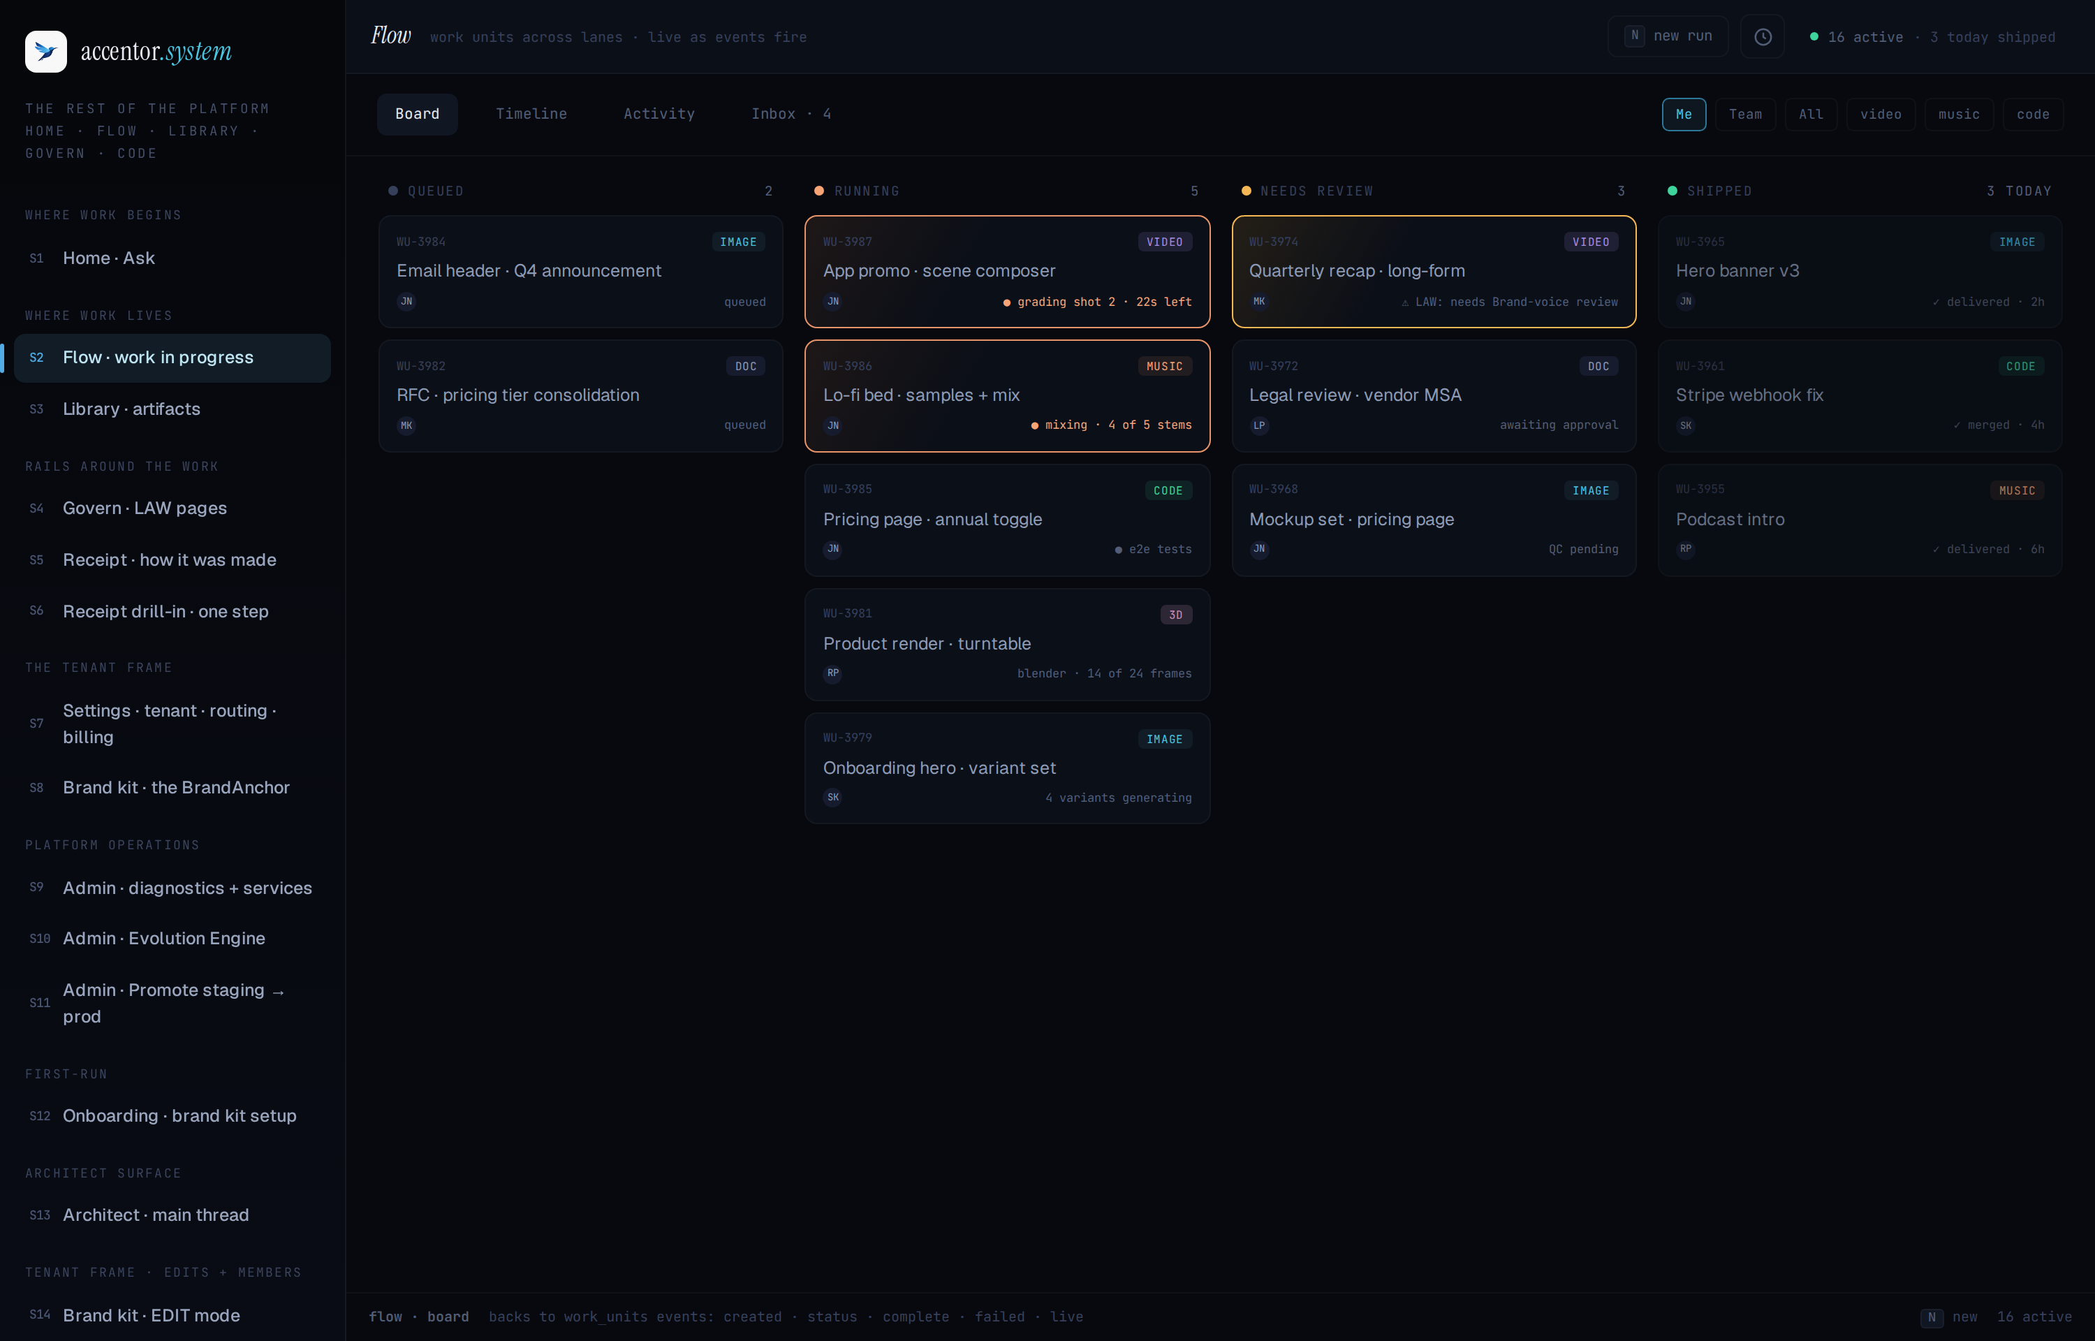Open the Pricing page annual toggle card

pos(1007,520)
